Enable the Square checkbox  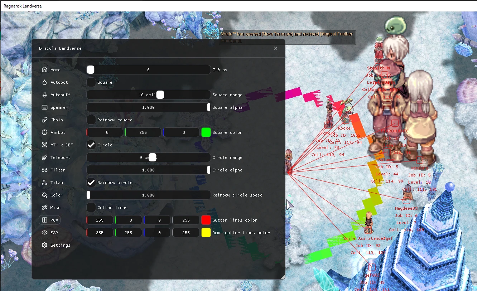[91, 82]
